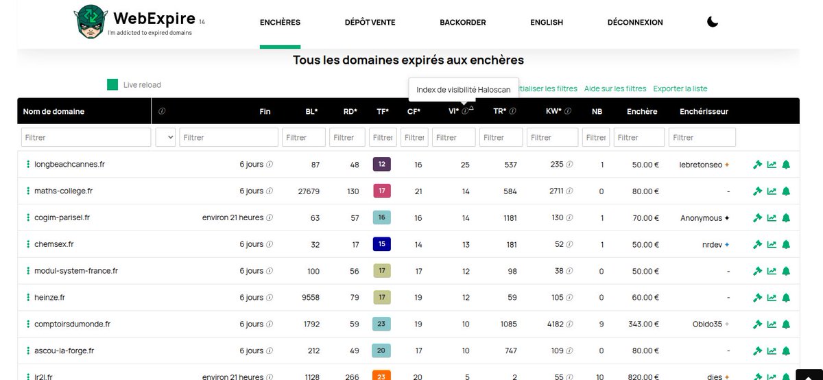Click info icon next to KW value 2711
The image size is (823, 380).
(570, 191)
